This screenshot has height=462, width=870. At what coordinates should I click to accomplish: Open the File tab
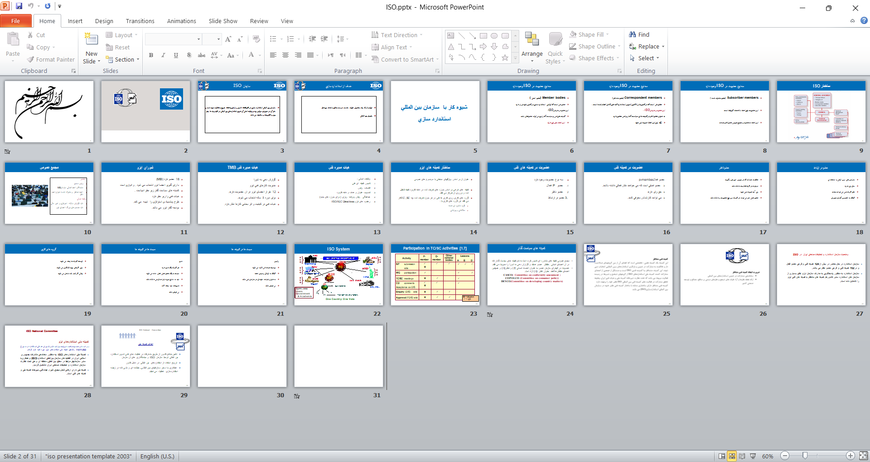(x=16, y=21)
